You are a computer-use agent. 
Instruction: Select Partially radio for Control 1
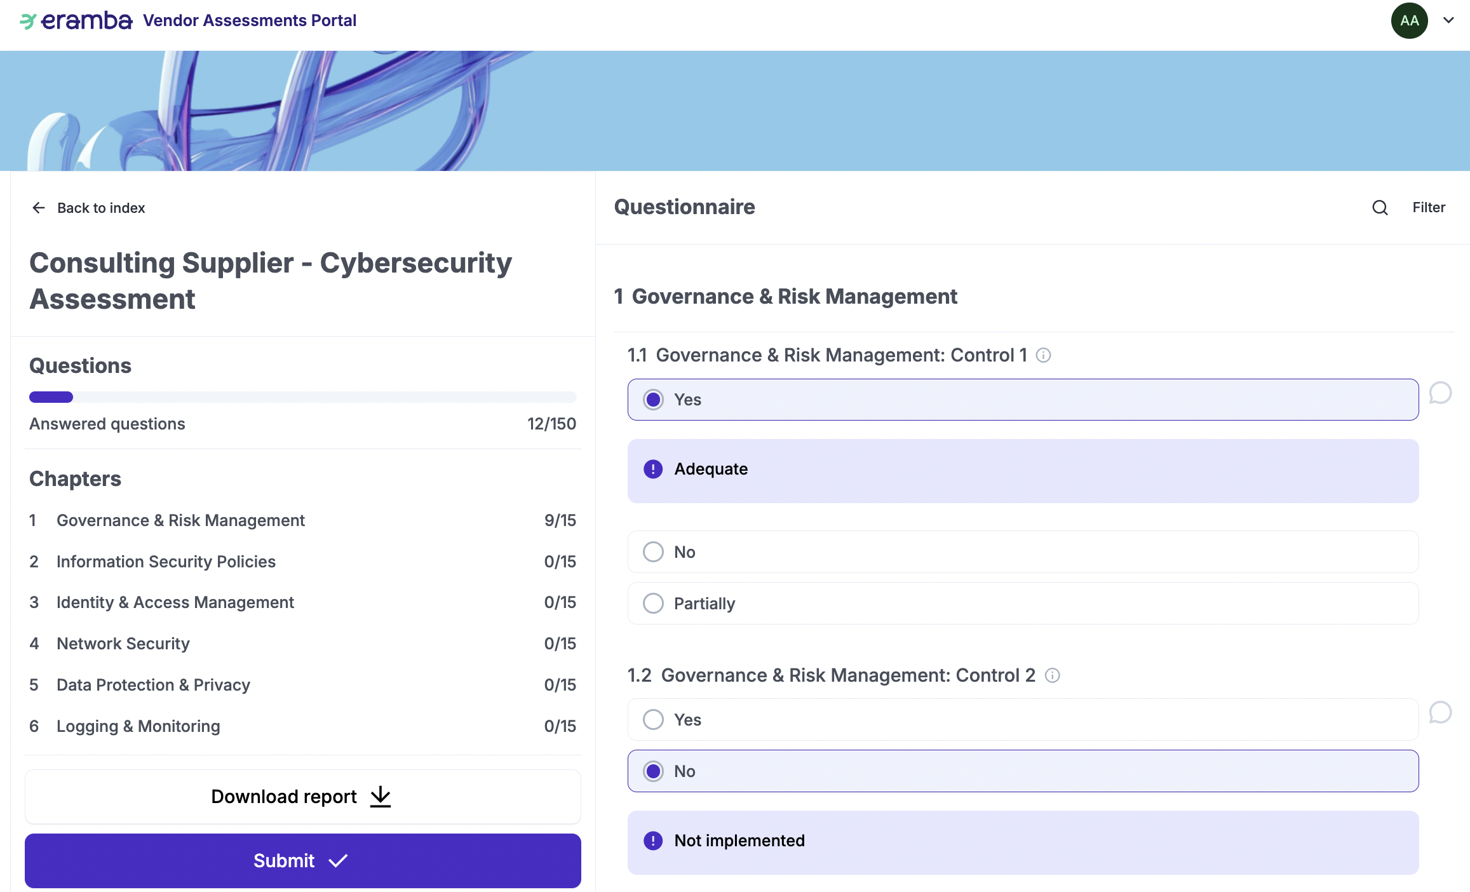(x=653, y=603)
